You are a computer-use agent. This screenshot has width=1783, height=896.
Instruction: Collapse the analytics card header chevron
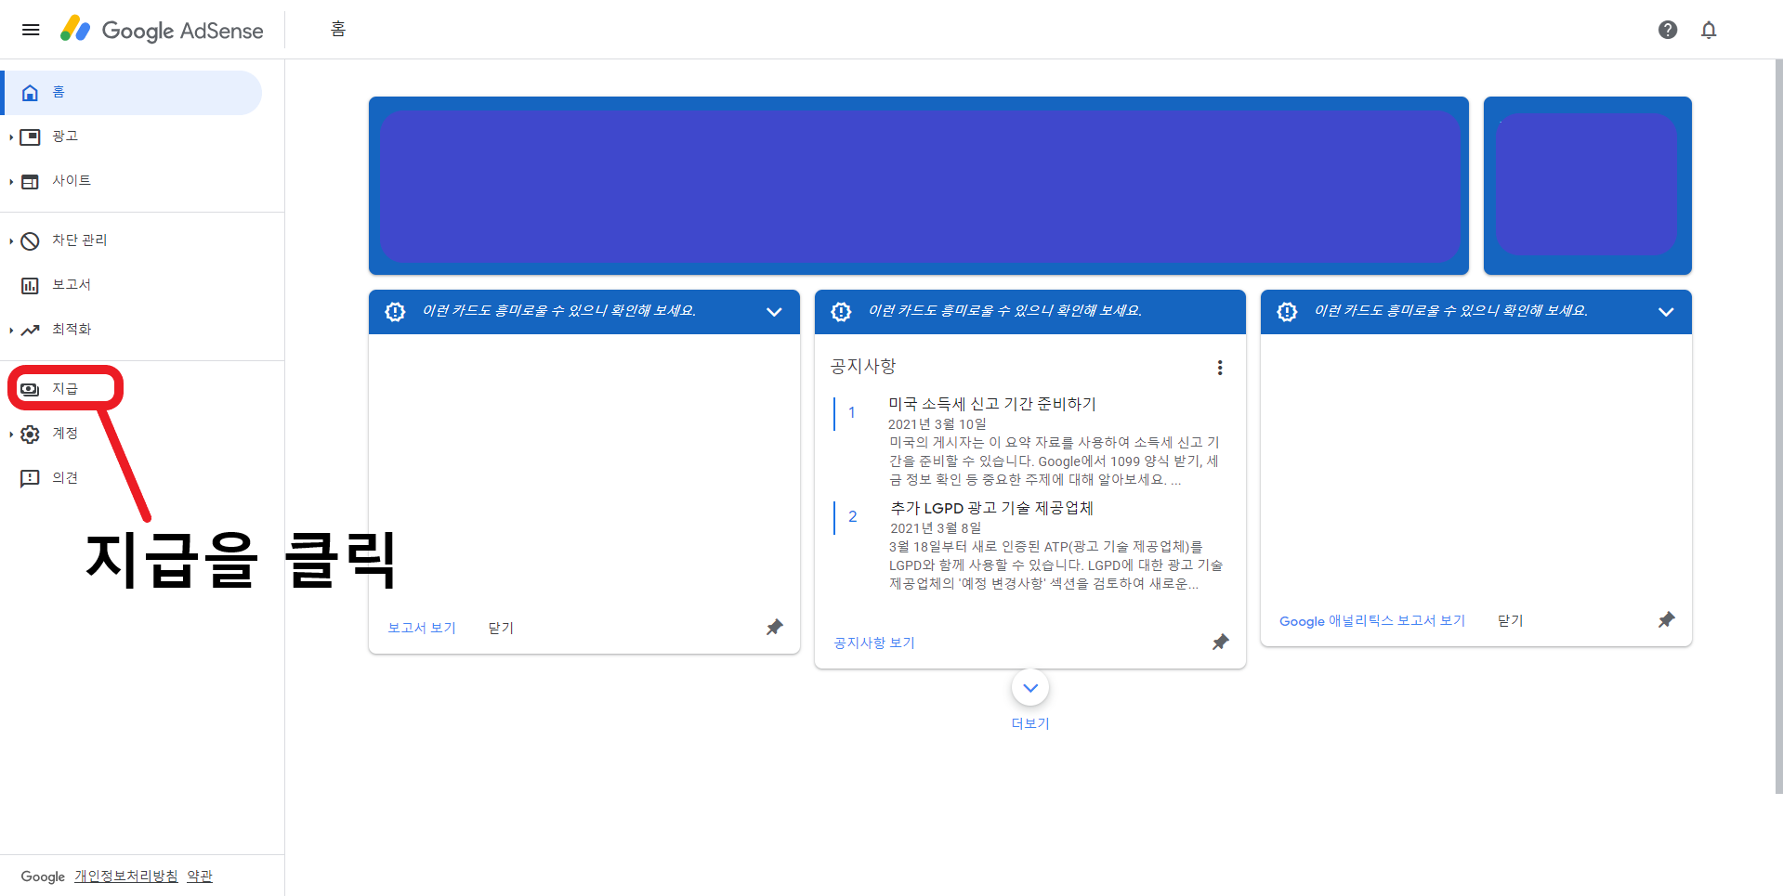tap(1666, 312)
